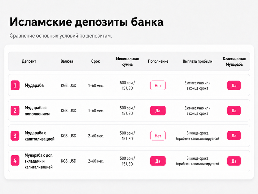Click the 'Валюта' column header
The image size is (258, 194).
coord(67,61)
